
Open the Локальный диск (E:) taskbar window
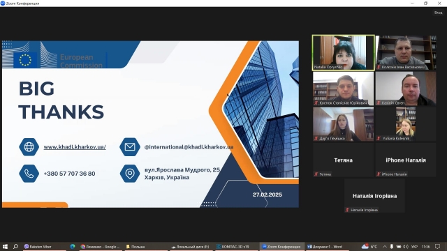pyautogui.click(x=191, y=247)
